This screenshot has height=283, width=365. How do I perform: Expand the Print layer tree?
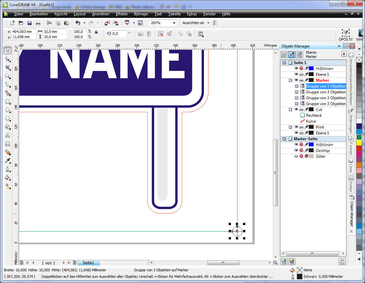tap(291, 127)
